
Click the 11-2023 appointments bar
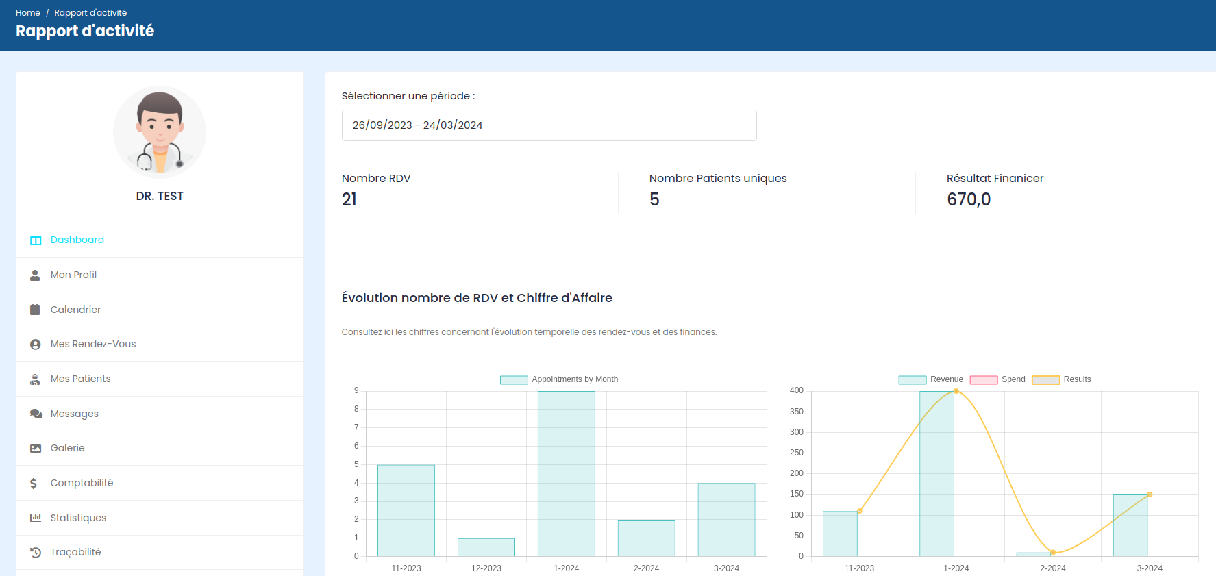click(x=406, y=511)
